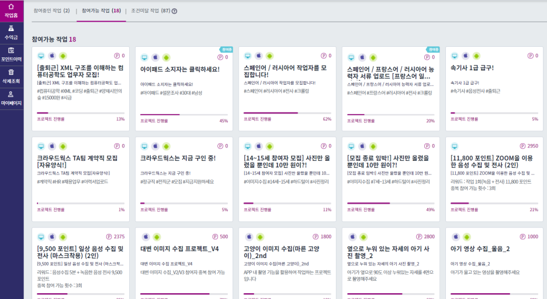Open 고양이 이미지 수집(마른 고양이)_2nd title

click(x=282, y=252)
